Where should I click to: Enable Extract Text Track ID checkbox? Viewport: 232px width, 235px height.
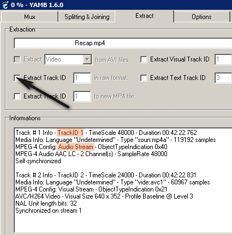(x=144, y=78)
